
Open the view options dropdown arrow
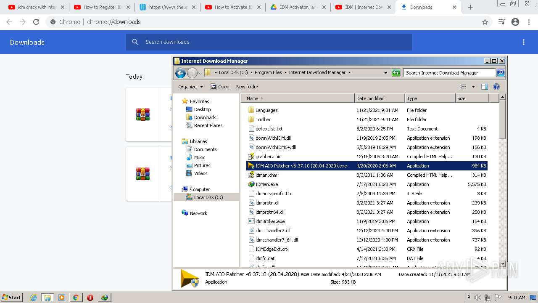[473, 87]
